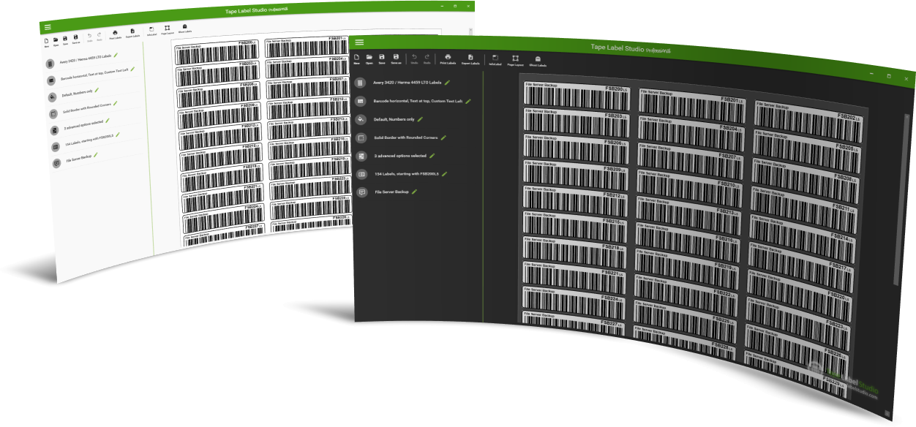Select label FSB200 in light window preview
The image size is (916, 427).
click(x=217, y=52)
